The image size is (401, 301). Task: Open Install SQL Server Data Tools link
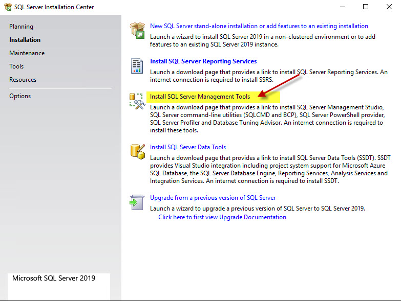point(188,147)
